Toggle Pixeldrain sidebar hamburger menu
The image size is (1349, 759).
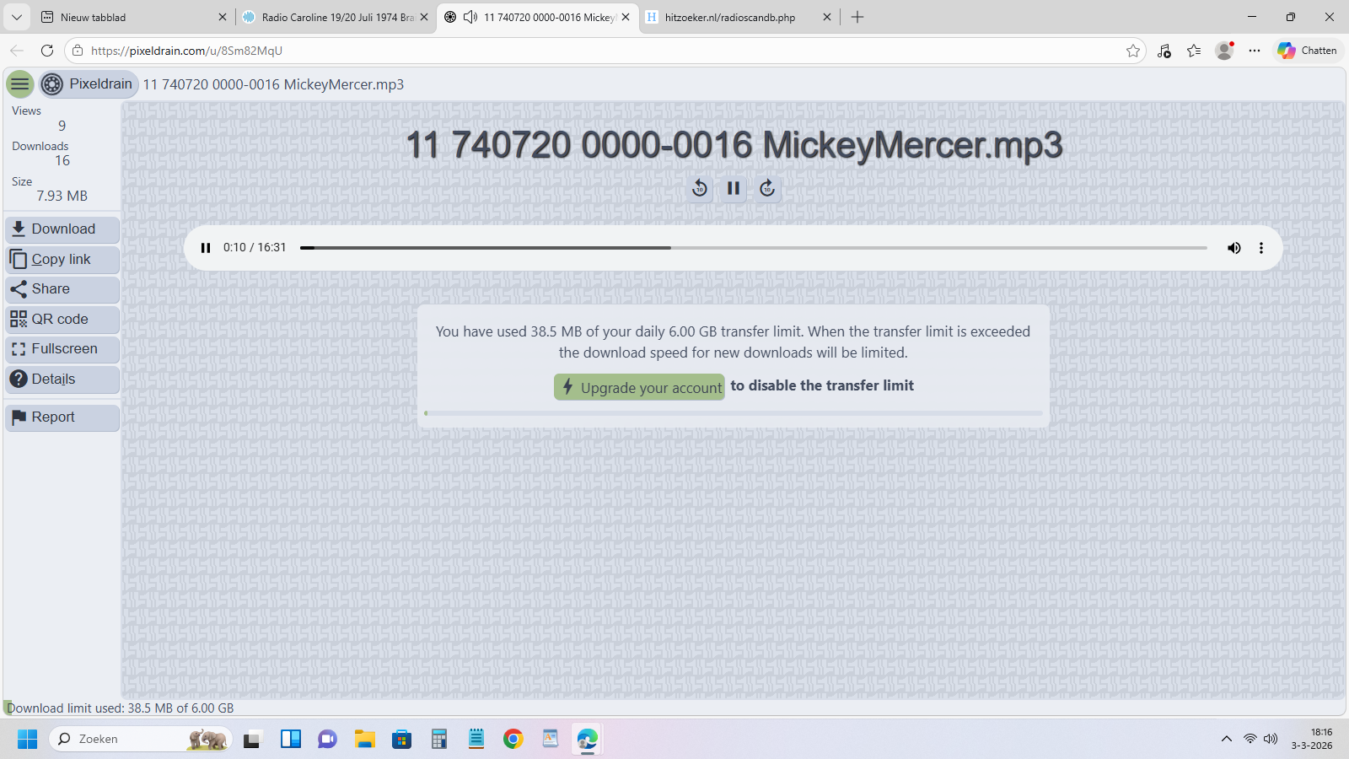[20, 84]
